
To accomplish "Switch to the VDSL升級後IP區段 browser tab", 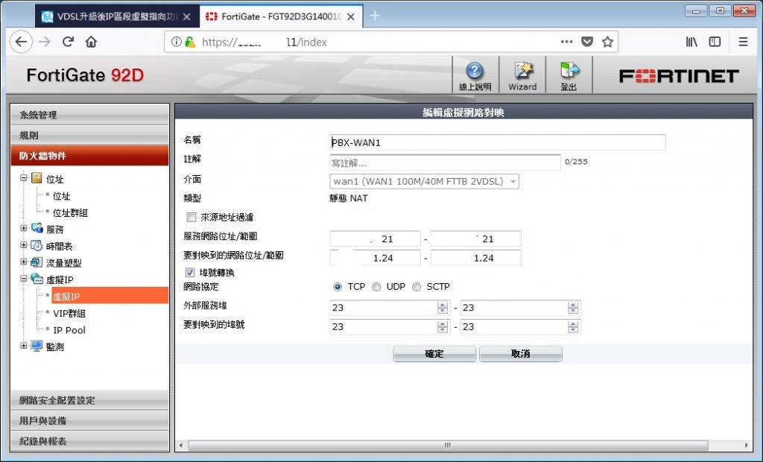I will point(117,16).
